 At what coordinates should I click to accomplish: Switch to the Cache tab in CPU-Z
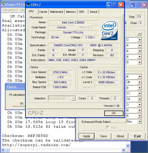(43, 12)
